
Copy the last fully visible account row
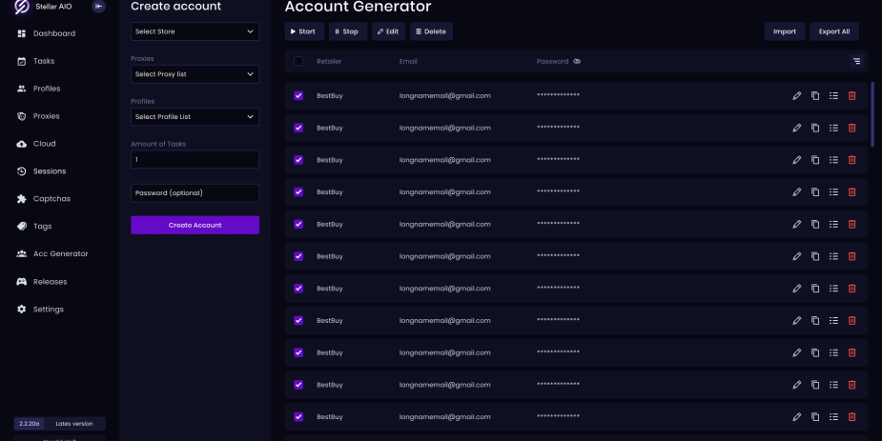[x=815, y=417]
